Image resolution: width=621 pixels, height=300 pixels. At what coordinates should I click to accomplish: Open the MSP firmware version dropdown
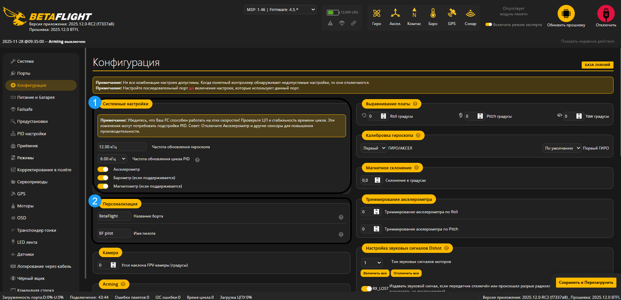click(280, 9)
